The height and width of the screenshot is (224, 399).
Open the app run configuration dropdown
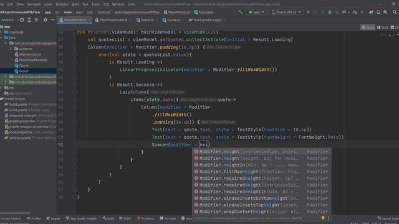pyautogui.click(x=256, y=12)
